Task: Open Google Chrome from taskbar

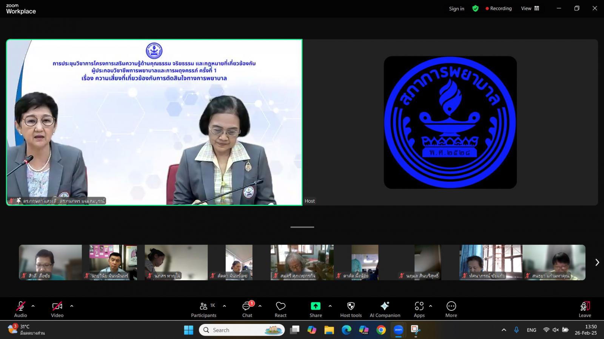Action: [x=381, y=330]
